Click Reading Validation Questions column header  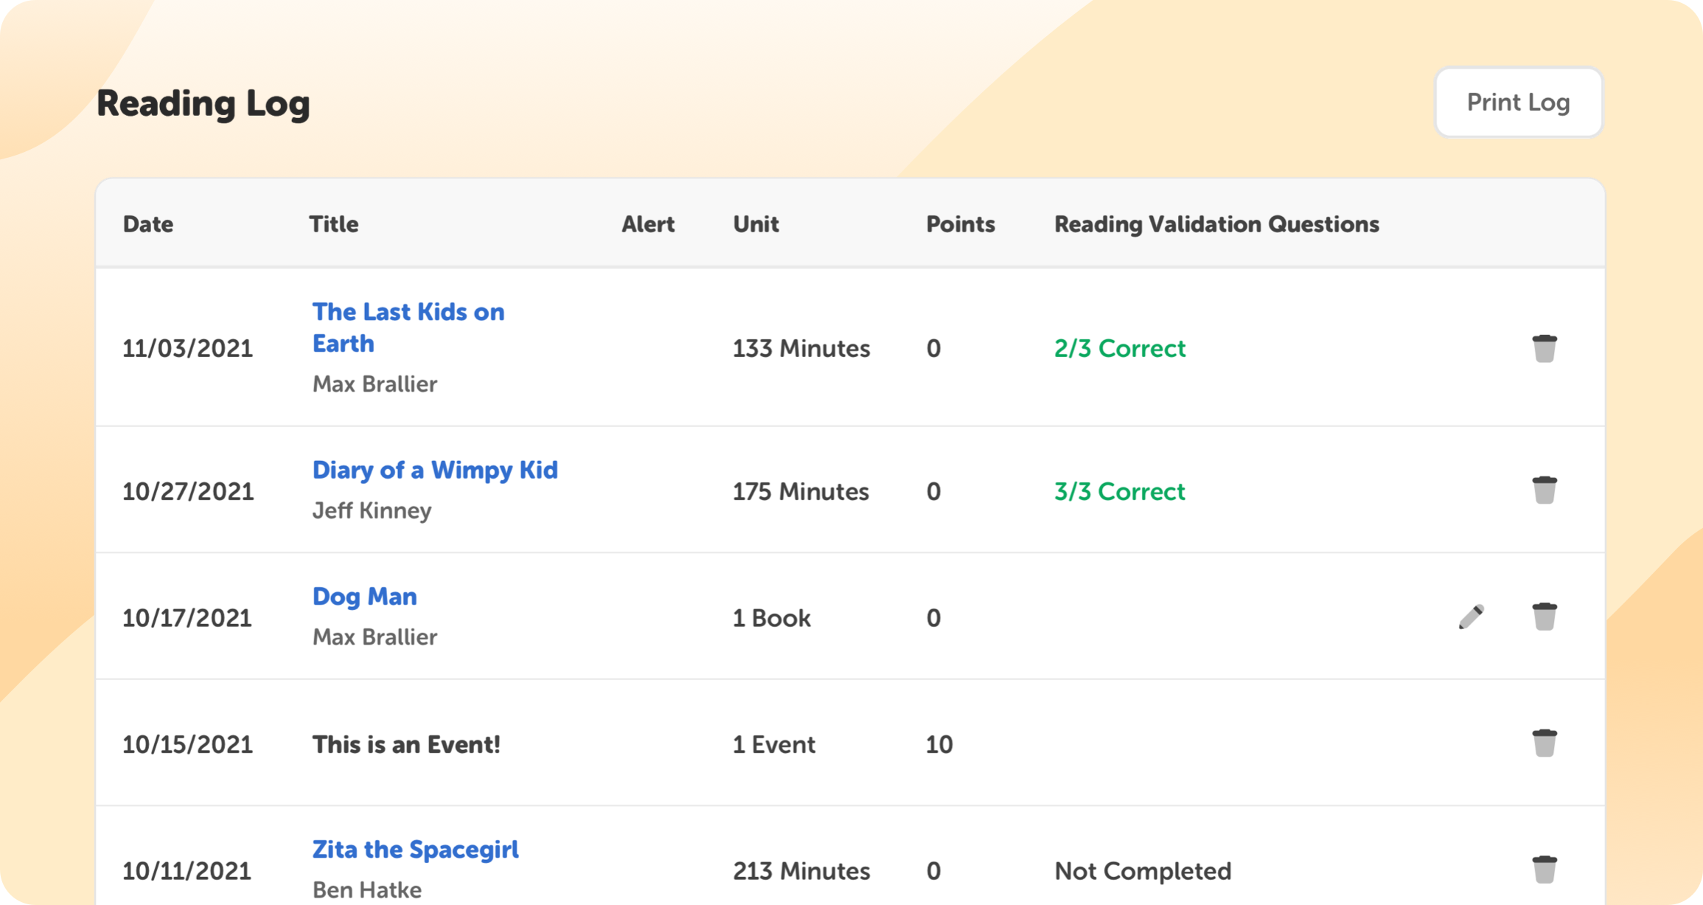coord(1216,224)
